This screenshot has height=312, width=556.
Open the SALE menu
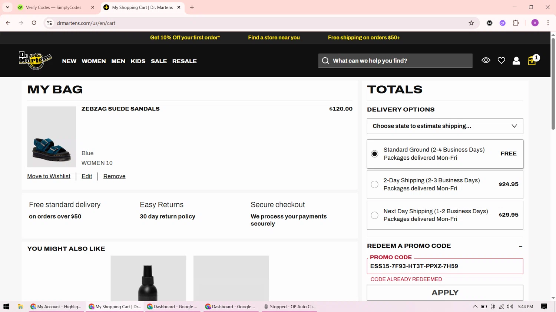pyautogui.click(x=159, y=61)
